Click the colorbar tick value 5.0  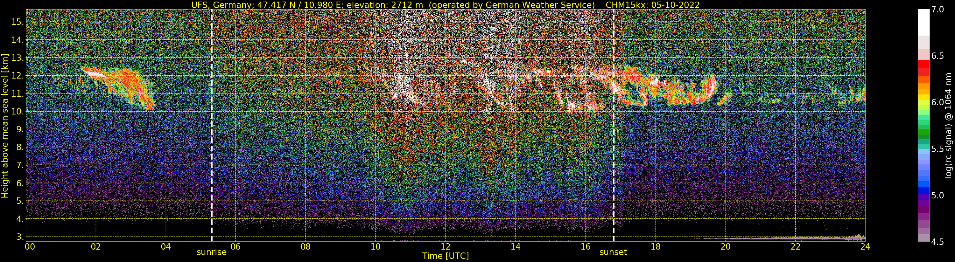[x=937, y=195]
